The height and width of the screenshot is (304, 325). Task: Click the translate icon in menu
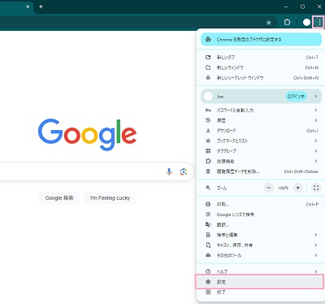point(208,224)
